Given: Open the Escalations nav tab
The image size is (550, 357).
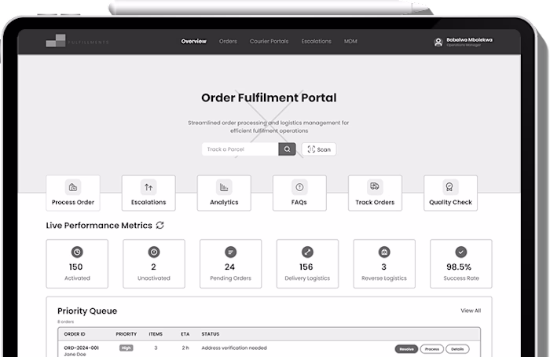Looking at the screenshot, I should 316,42.
